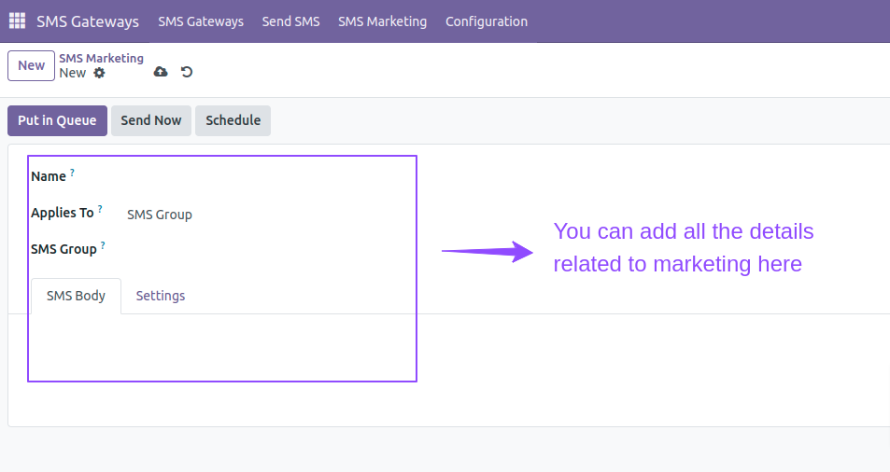The height and width of the screenshot is (472, 890).
Task: Discard changes with the undo arrow icon
Action: coord(187,72)
